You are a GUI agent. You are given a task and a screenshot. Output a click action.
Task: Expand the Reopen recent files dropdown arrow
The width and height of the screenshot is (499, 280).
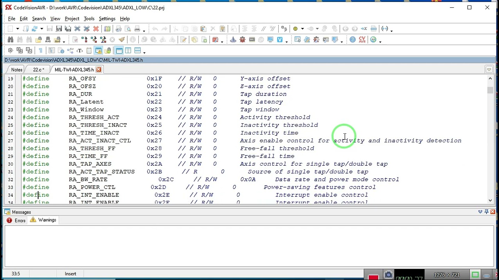click(x=41, y=29)
